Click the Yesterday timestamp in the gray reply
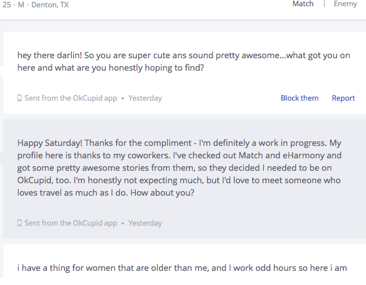Image resolution: width=366 pixels, height=285 pixels. pyautogui.click(x=145, y=223)
